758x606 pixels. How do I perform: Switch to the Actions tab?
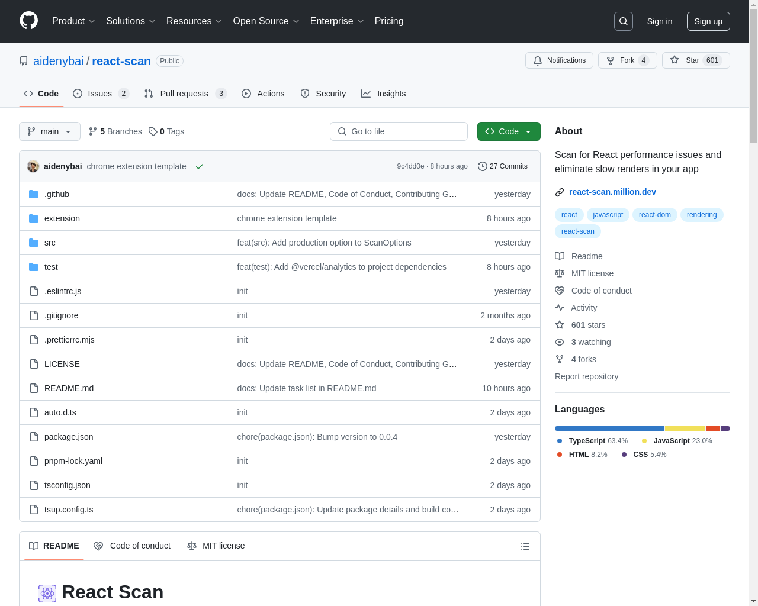263,94
